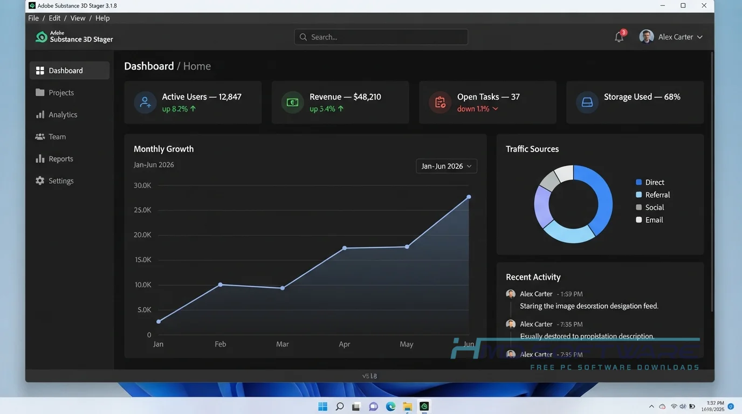Click the Reports chart icon in sidebar
Screen dimensions: 742x414
coord(40,159)
